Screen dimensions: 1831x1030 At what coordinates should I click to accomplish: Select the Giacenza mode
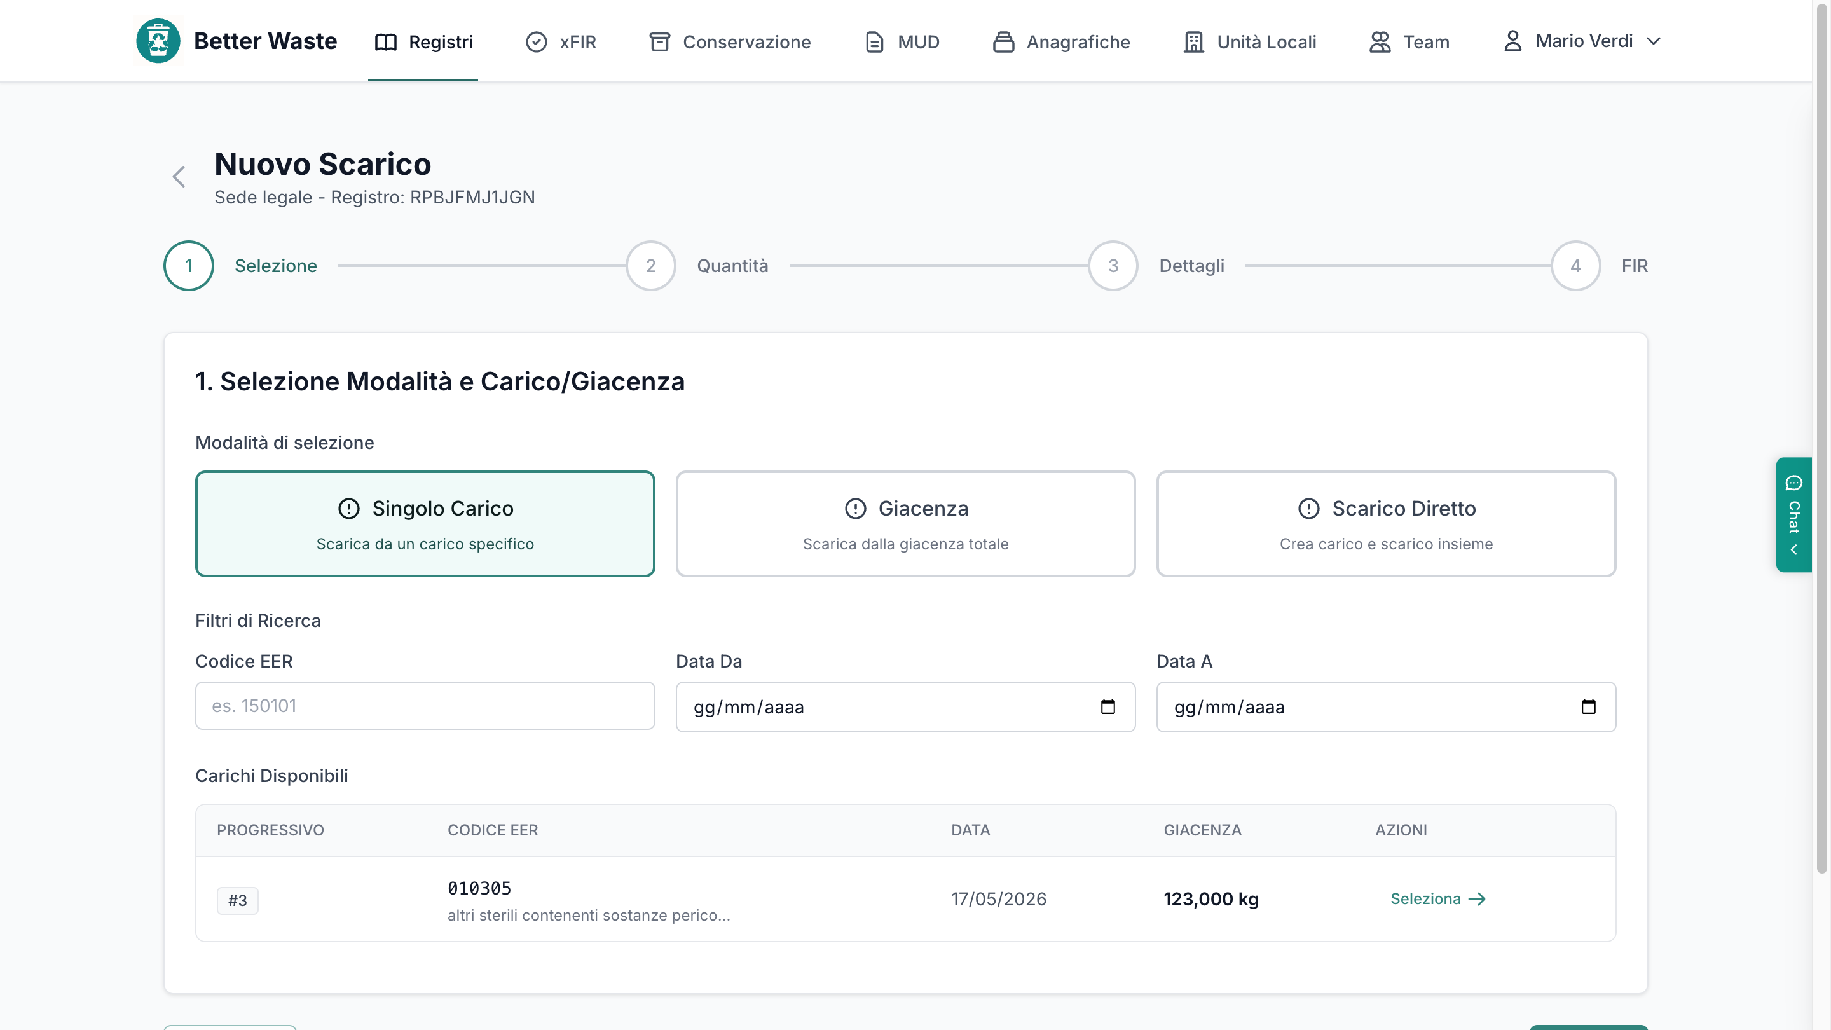pyautogui.click(x=905, y=524)
